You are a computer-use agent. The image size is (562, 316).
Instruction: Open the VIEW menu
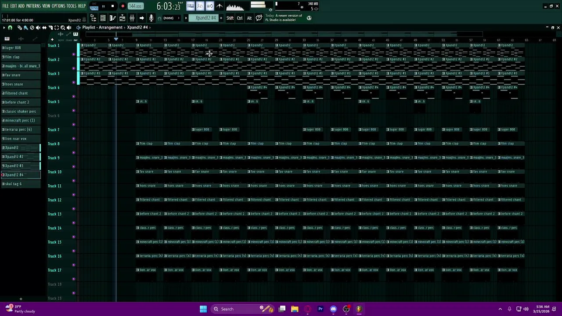tap(46, 6)
